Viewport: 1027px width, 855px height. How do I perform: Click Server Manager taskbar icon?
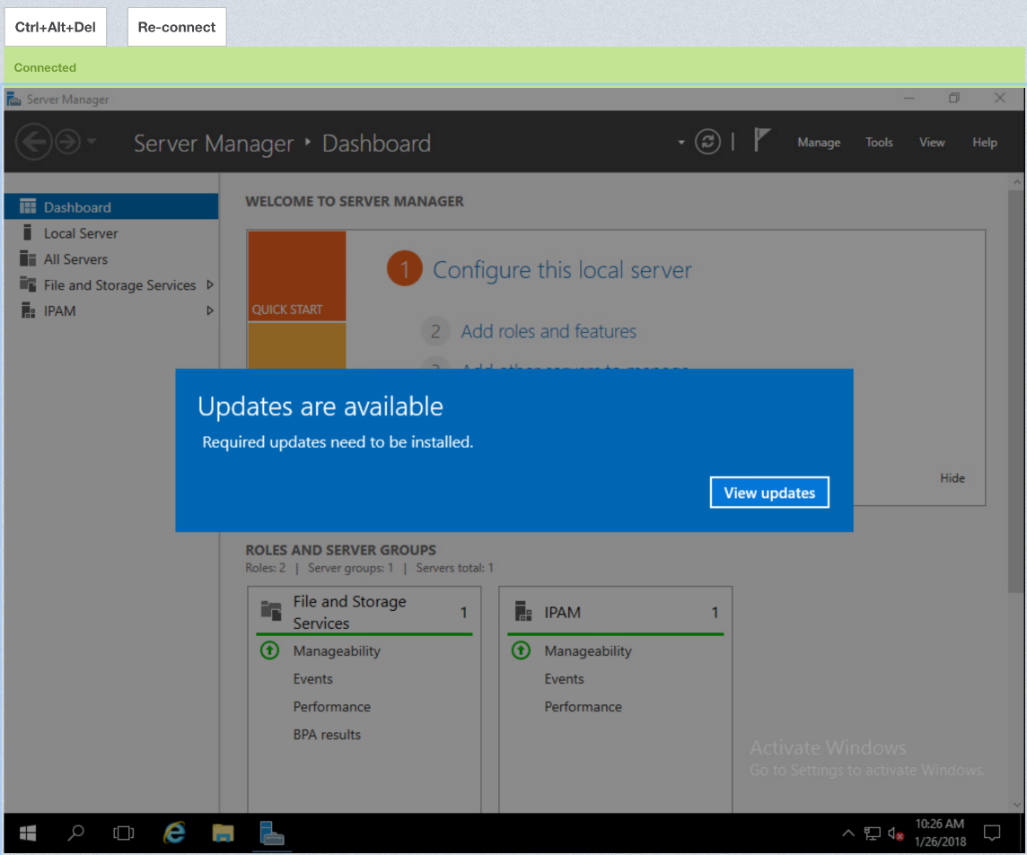click(271, 833)
